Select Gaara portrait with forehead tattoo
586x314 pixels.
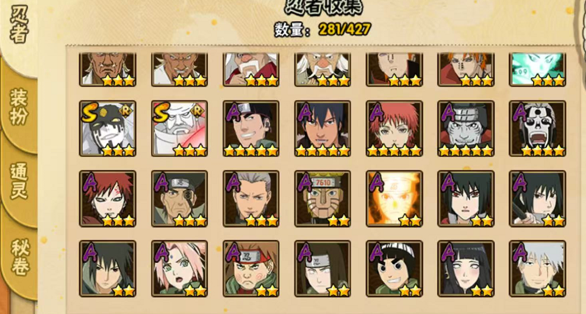pos(108,199)
